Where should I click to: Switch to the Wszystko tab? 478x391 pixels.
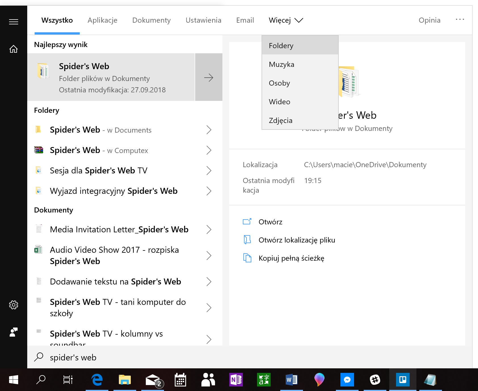click(x=57, y=20)
